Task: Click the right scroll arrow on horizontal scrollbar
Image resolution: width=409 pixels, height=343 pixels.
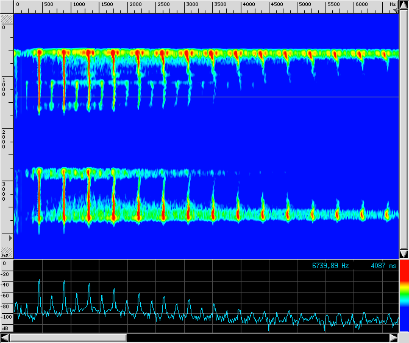Action: (x=394, y=338)
